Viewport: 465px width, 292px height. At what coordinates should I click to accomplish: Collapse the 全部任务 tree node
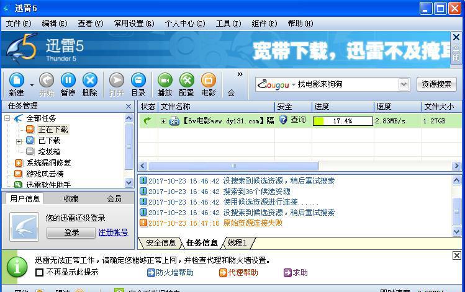(x=7, y=118)
